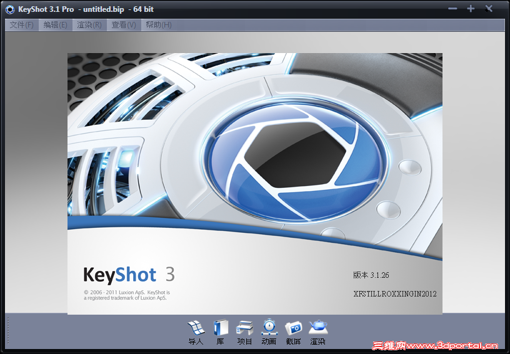Open the 项目 Project icon
The height and width of the screenshot is (354, 510).
point(244,332)
